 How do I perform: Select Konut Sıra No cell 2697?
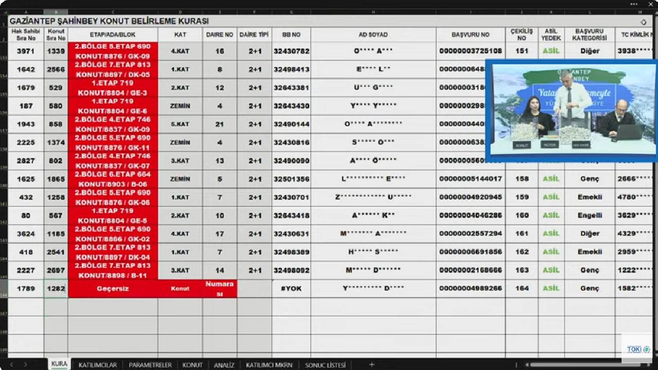click(x=56, y=270)
